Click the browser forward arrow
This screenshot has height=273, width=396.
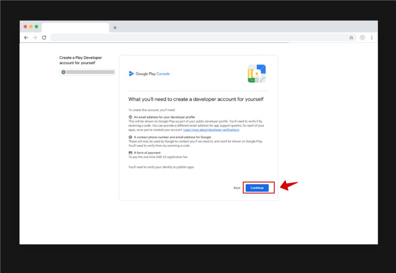tap(35, 37)
